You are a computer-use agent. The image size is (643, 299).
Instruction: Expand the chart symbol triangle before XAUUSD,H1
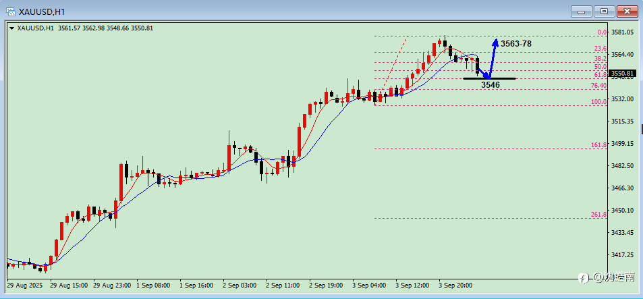(x=11, y=28)
